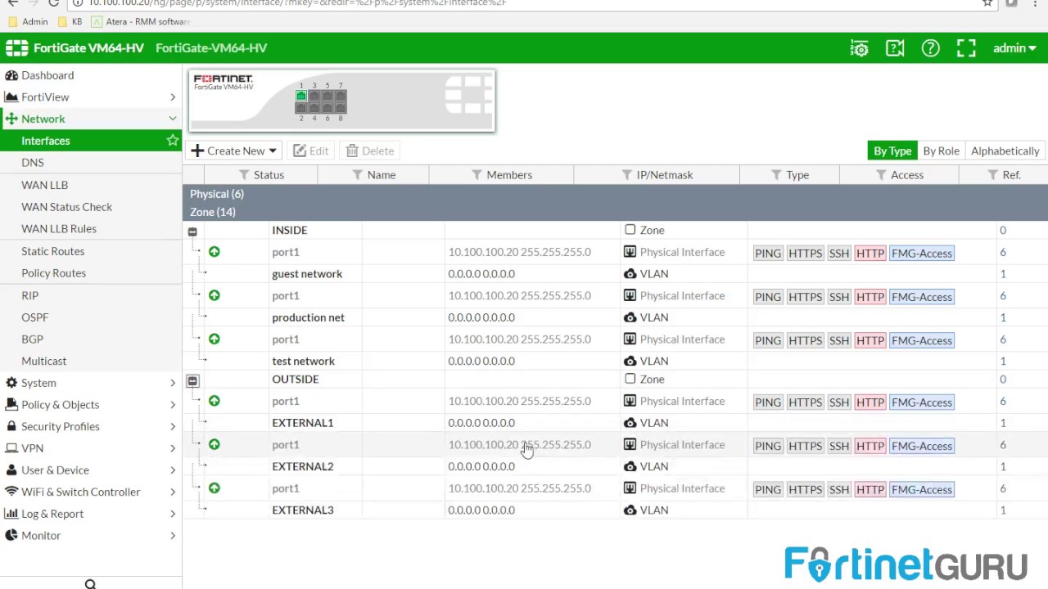Switch view to Alphabetically

(1005, 151)
